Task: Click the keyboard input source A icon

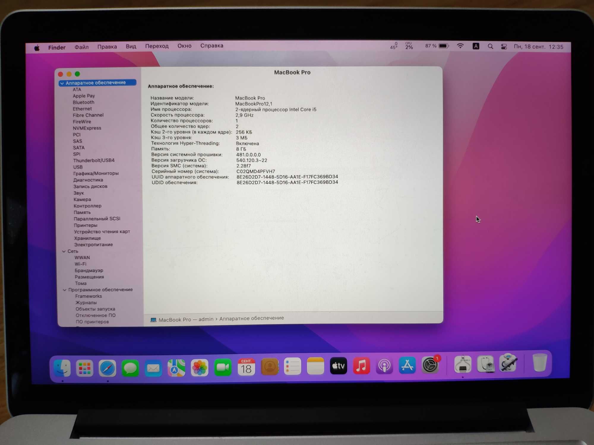Action: [476, 46]
